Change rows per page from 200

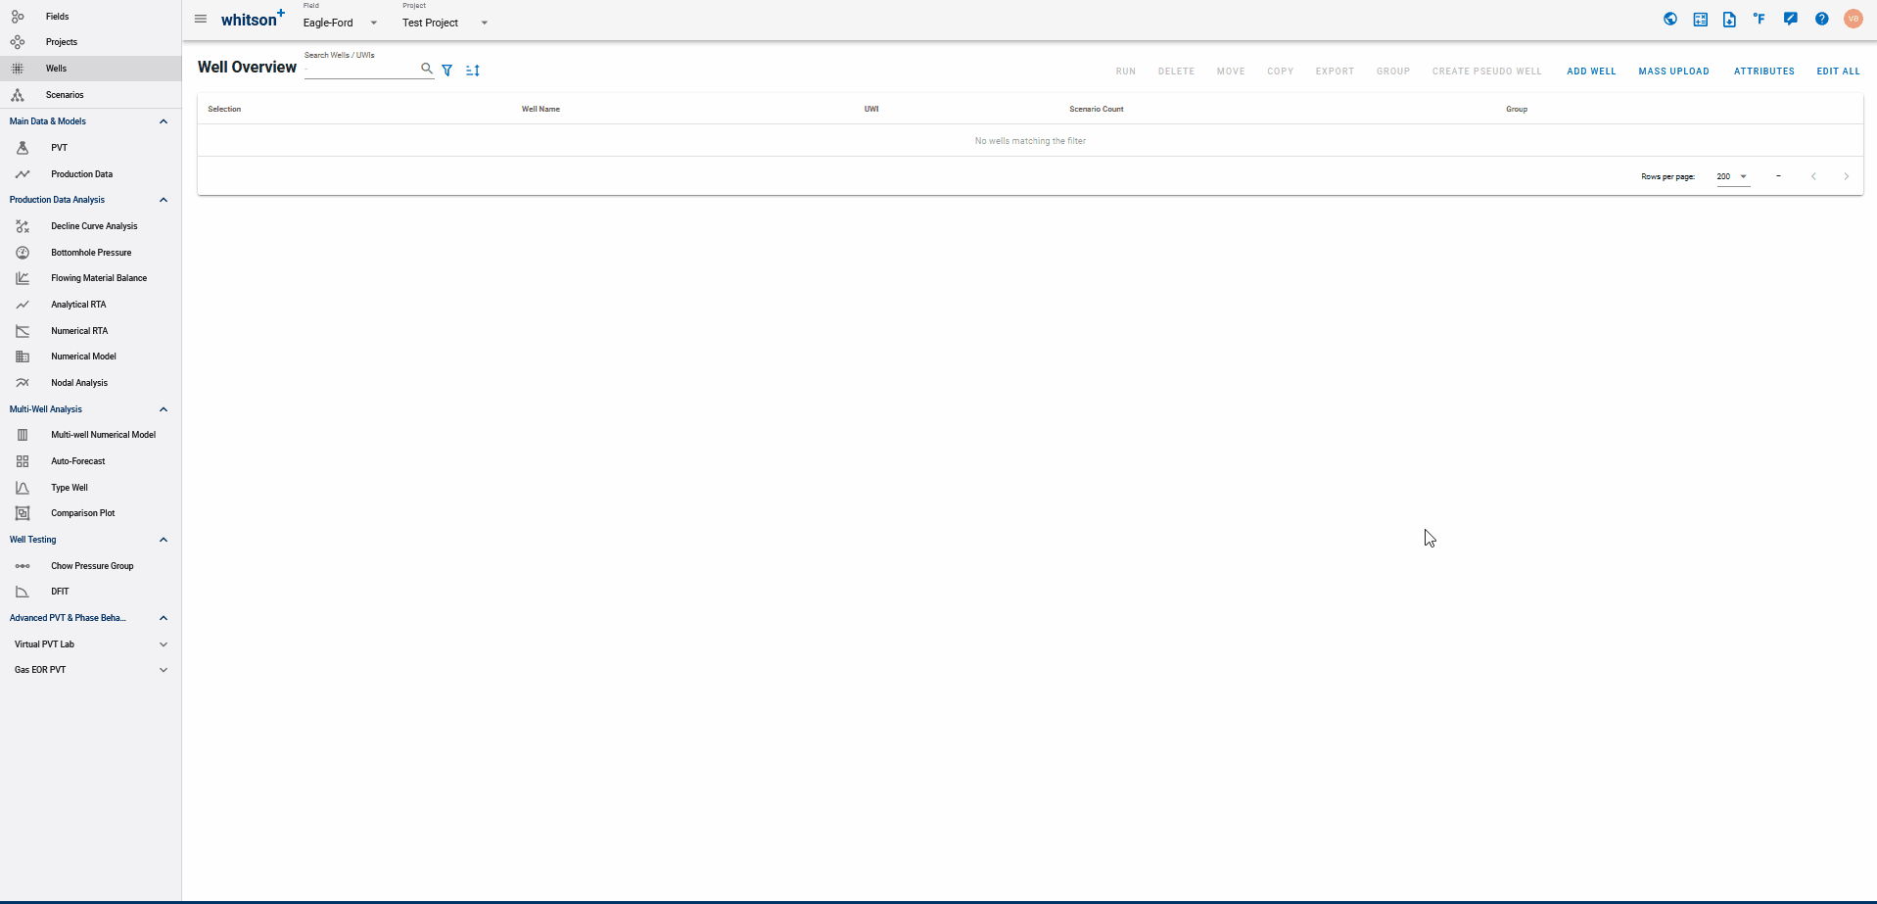(1732, 176)
